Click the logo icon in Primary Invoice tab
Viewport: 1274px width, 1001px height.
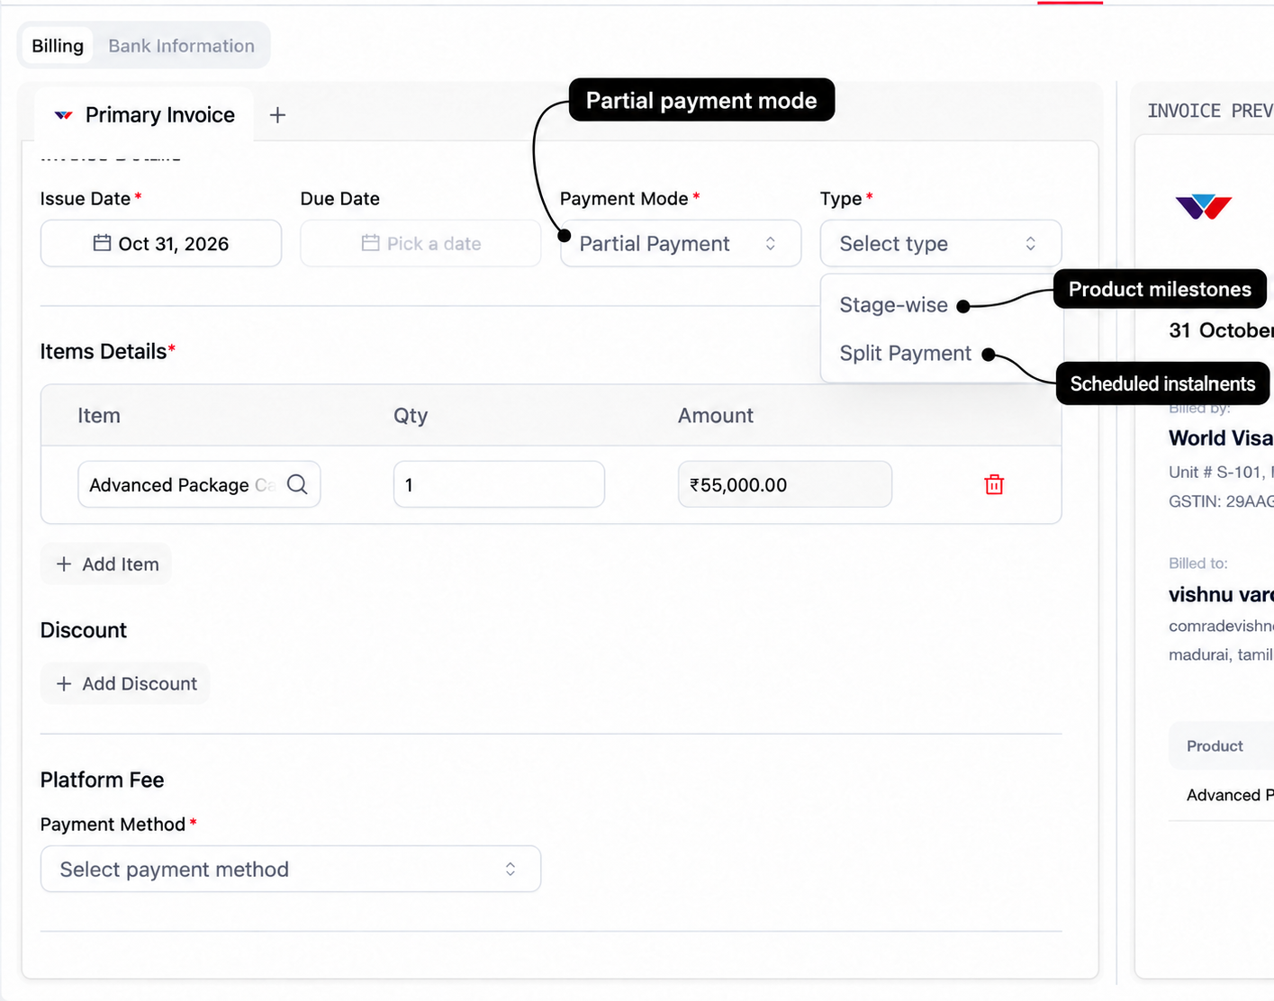[x=64, y=115]
